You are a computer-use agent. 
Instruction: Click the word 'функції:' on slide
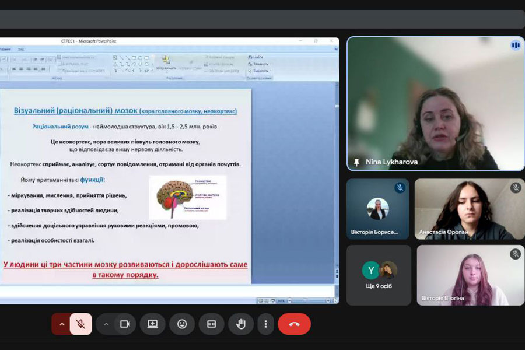point(92,180)
